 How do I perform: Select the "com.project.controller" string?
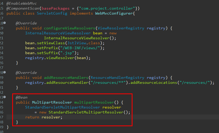pyautogui.click(x=107, y=8)
